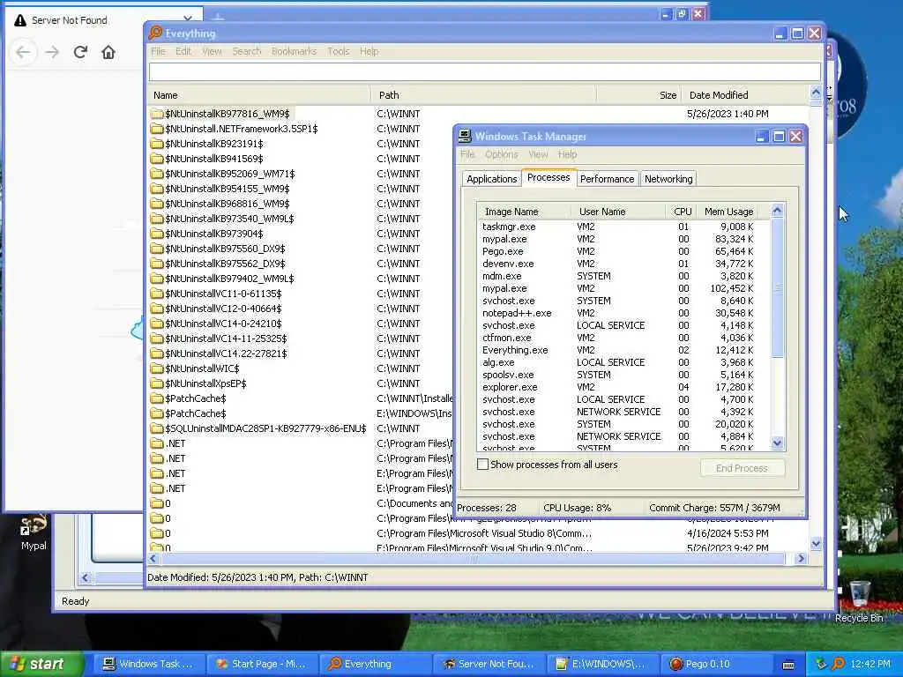
Task: Sort processes by User Name column
Action: (x=618, y=212)
